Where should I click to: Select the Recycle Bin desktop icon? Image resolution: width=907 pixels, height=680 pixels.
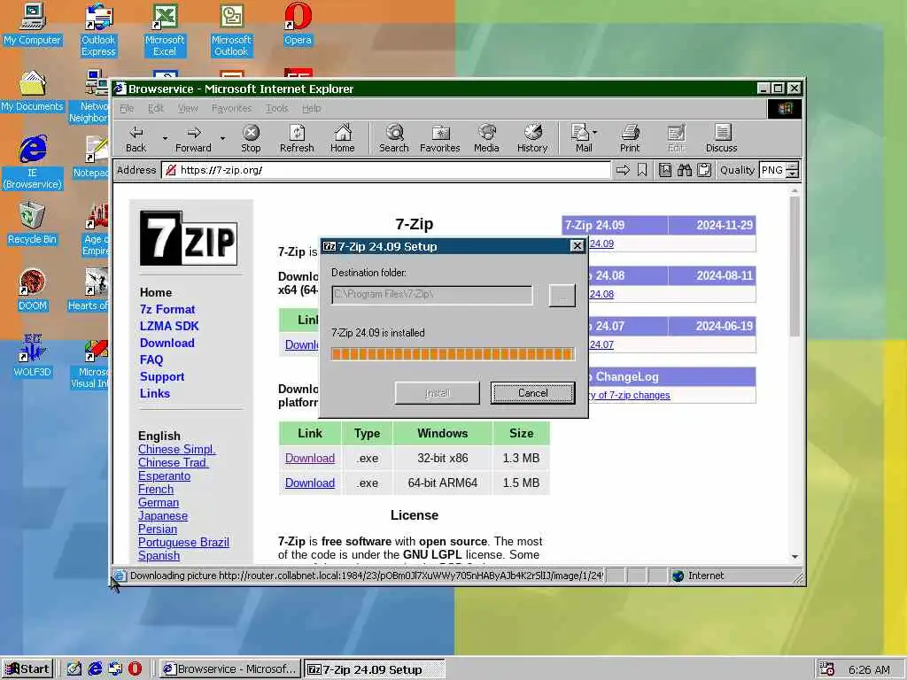32,224
